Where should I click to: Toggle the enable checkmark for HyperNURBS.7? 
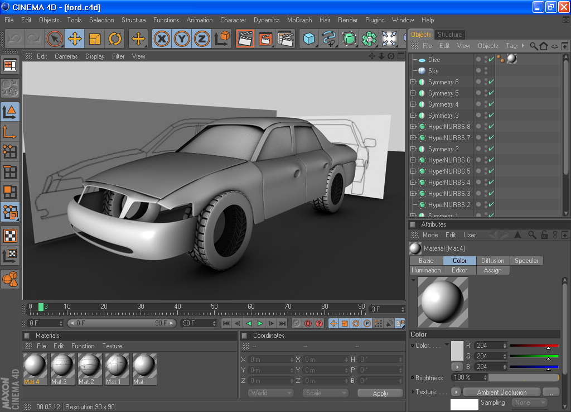point(491,137)
